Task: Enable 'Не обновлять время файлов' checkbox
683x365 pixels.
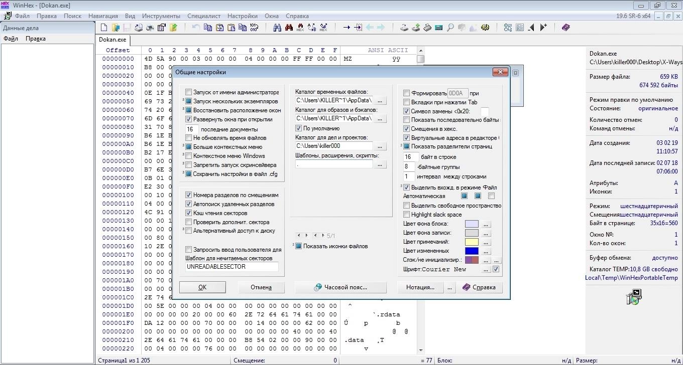Action: (189, 138)
